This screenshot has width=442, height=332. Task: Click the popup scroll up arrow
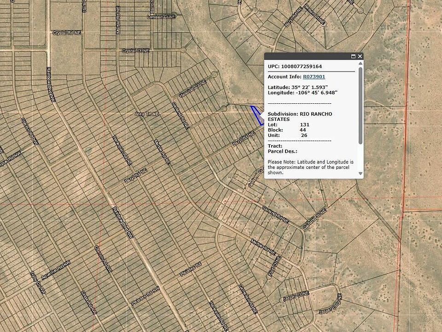[361, 64]
